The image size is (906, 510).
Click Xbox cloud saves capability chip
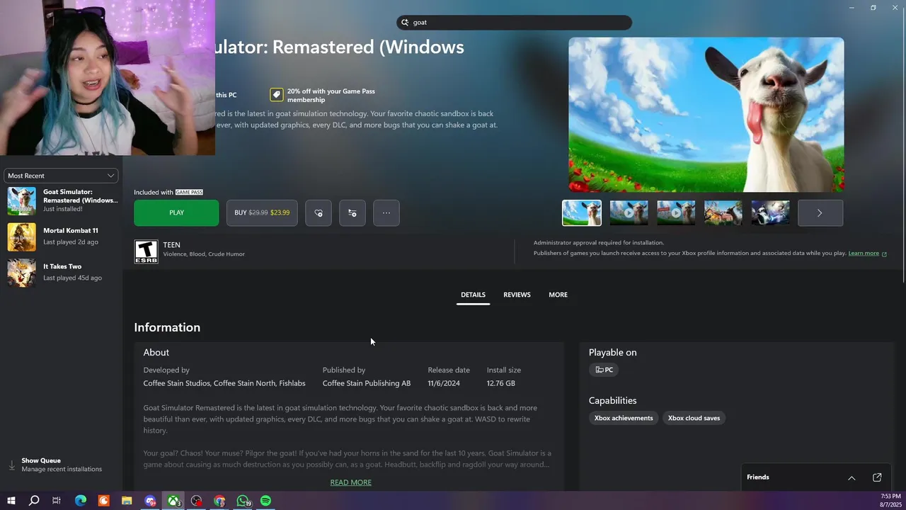pos(694,418)
